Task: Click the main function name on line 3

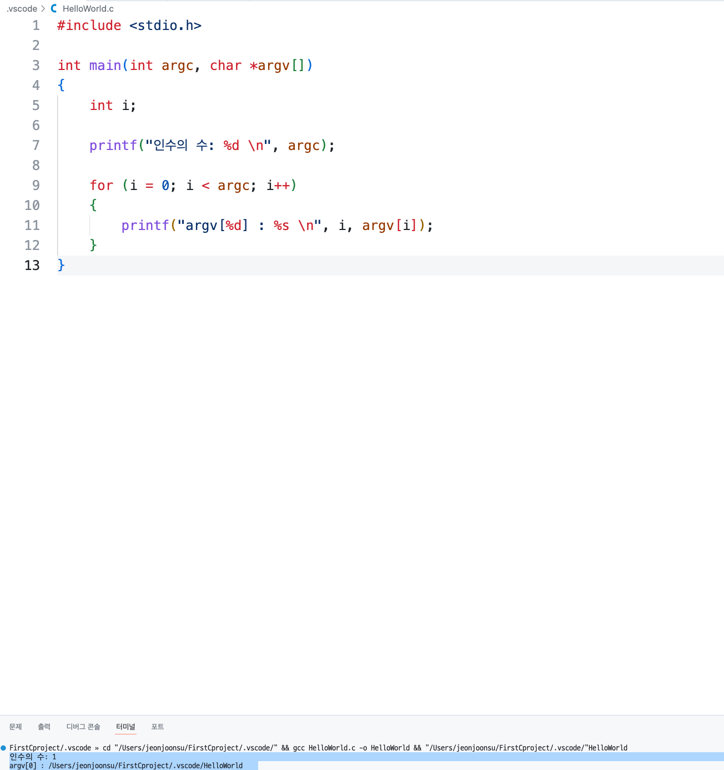Action: point(105,66)
